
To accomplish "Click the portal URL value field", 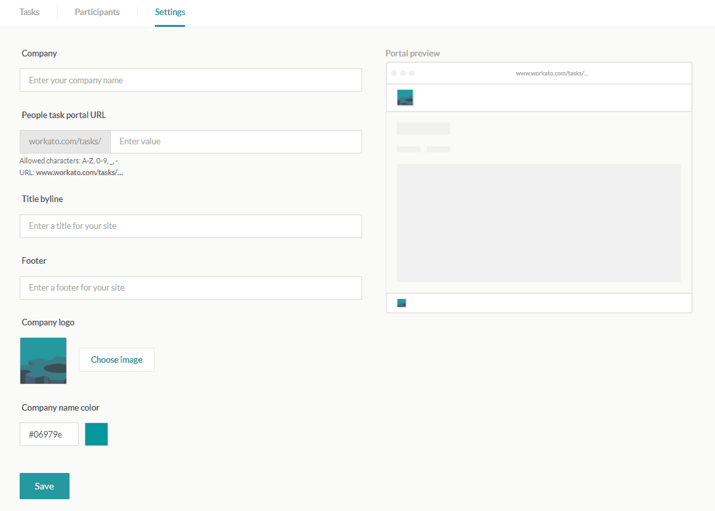I will [x=236, y=142].
